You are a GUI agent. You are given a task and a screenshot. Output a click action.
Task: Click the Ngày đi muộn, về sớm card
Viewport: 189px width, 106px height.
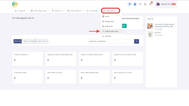pyautogui.click(x=128, y=77)
